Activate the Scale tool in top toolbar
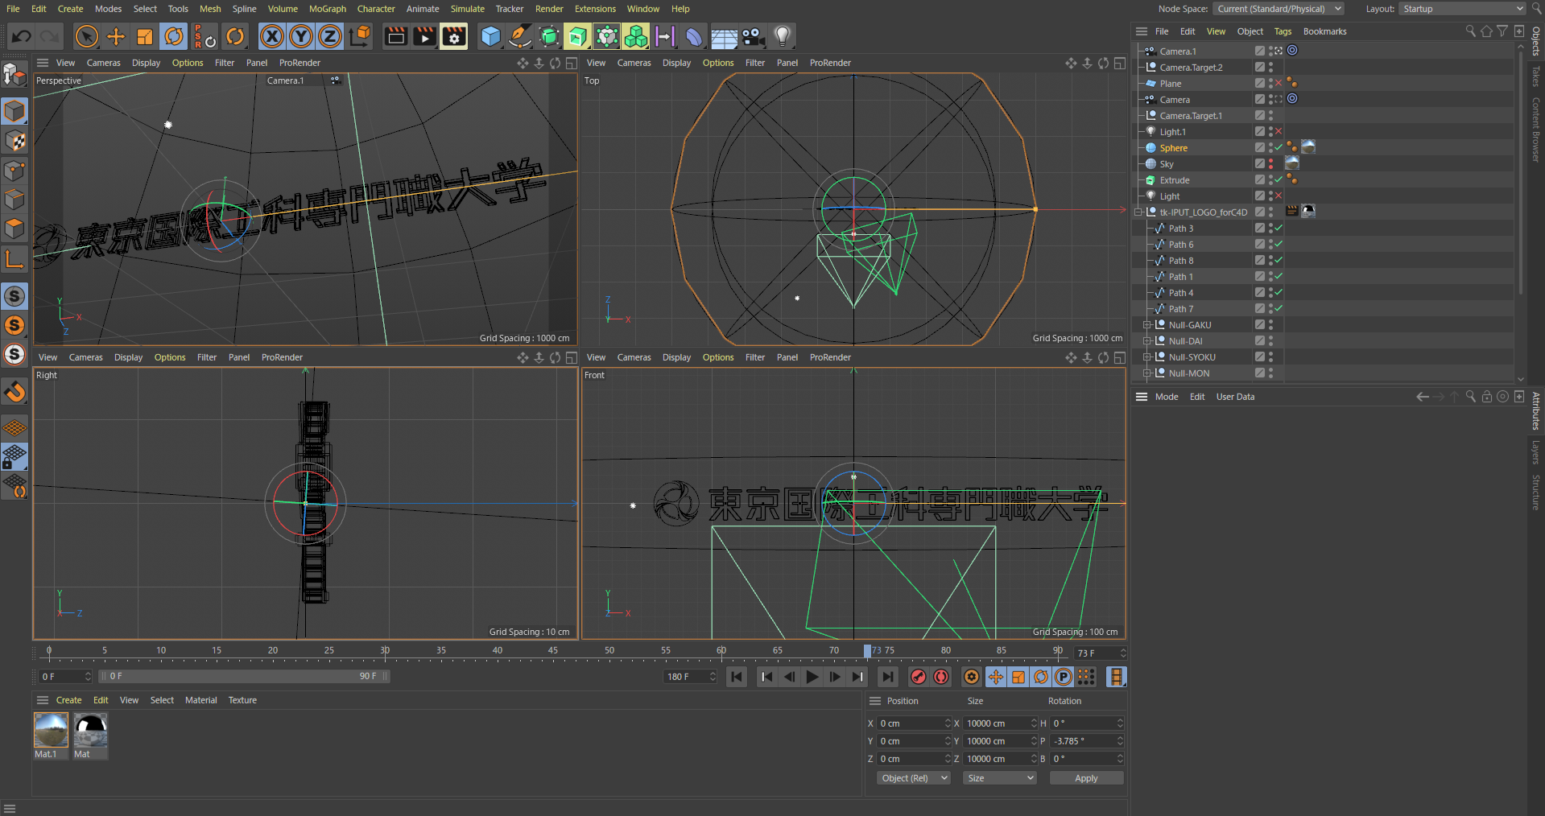1545x816 pixels. (145, 36)
